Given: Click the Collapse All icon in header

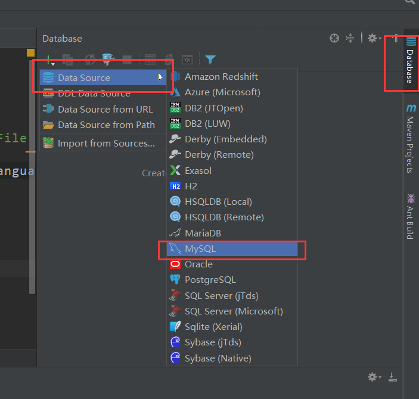Looking at the screenshot, I should (x=350, y=38).
